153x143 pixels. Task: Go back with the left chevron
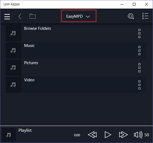tap(20, 16)
